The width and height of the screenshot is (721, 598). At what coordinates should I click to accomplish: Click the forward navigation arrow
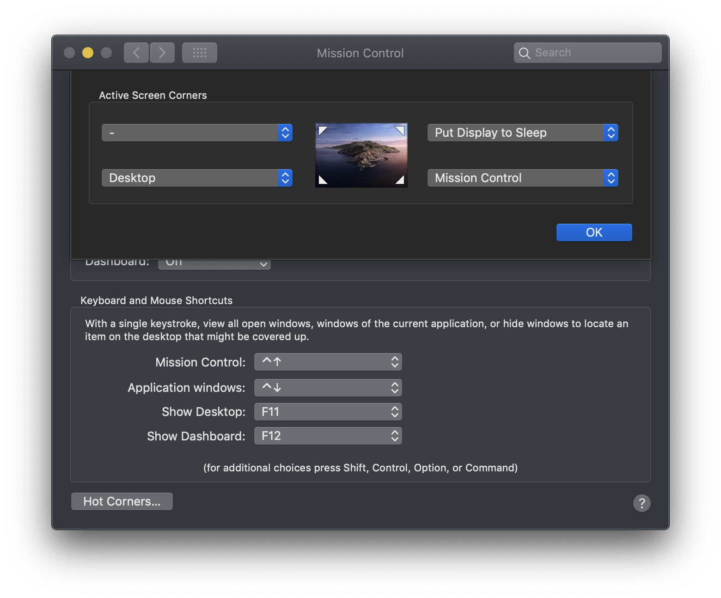pos(162,53)
